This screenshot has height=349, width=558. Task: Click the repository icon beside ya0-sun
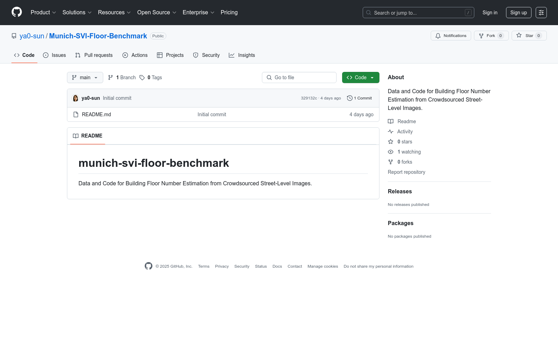tap(14, 36)
